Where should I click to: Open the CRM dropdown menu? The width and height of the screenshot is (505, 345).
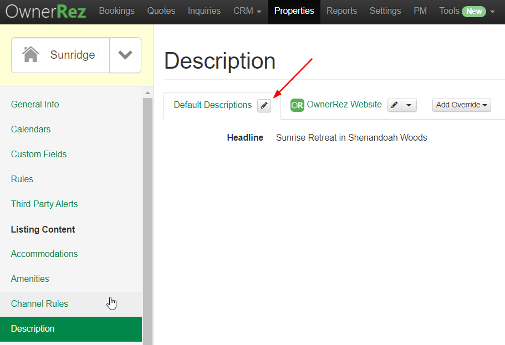click(247, 11)
